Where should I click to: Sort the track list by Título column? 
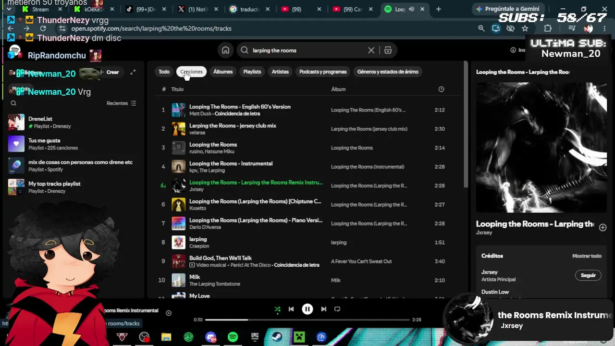[177, 89]
